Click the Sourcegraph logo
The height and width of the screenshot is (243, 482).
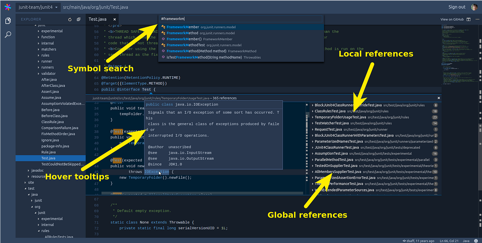(7, 6)
